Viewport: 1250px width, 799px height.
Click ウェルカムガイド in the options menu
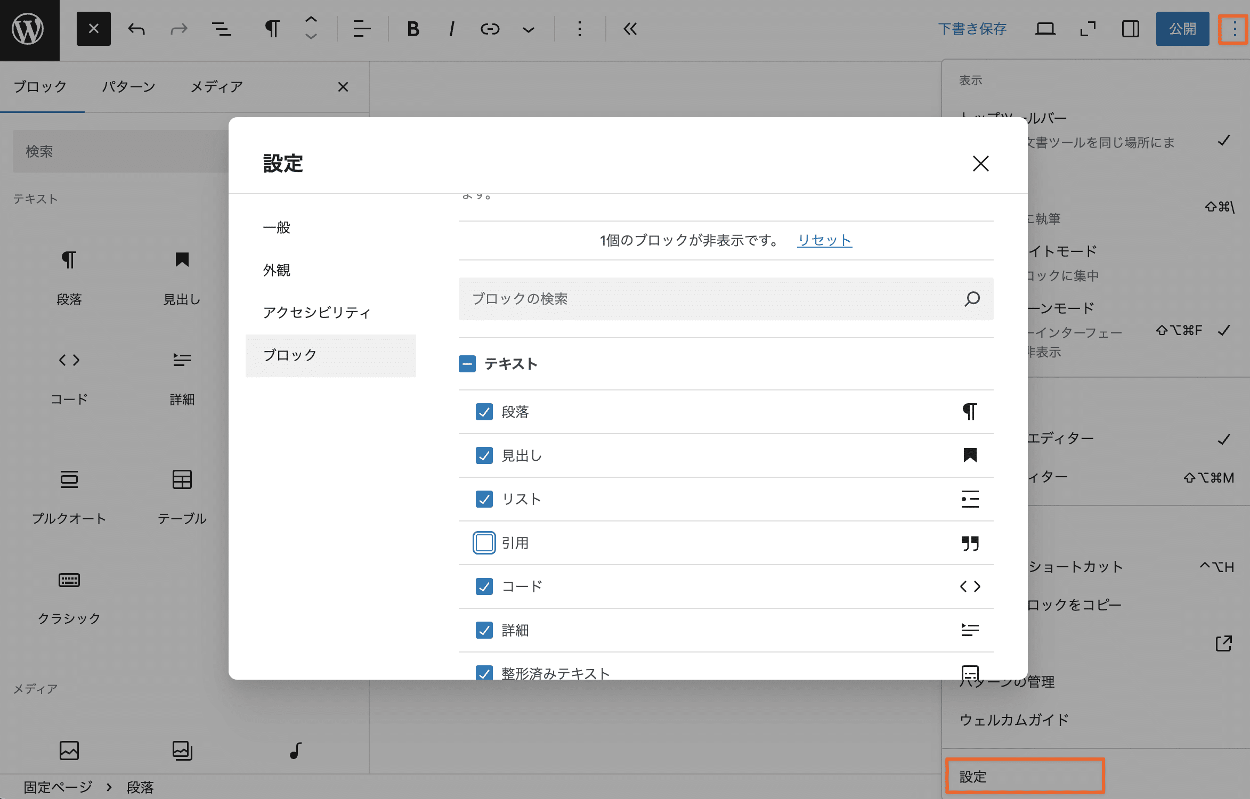[1014, 720]
